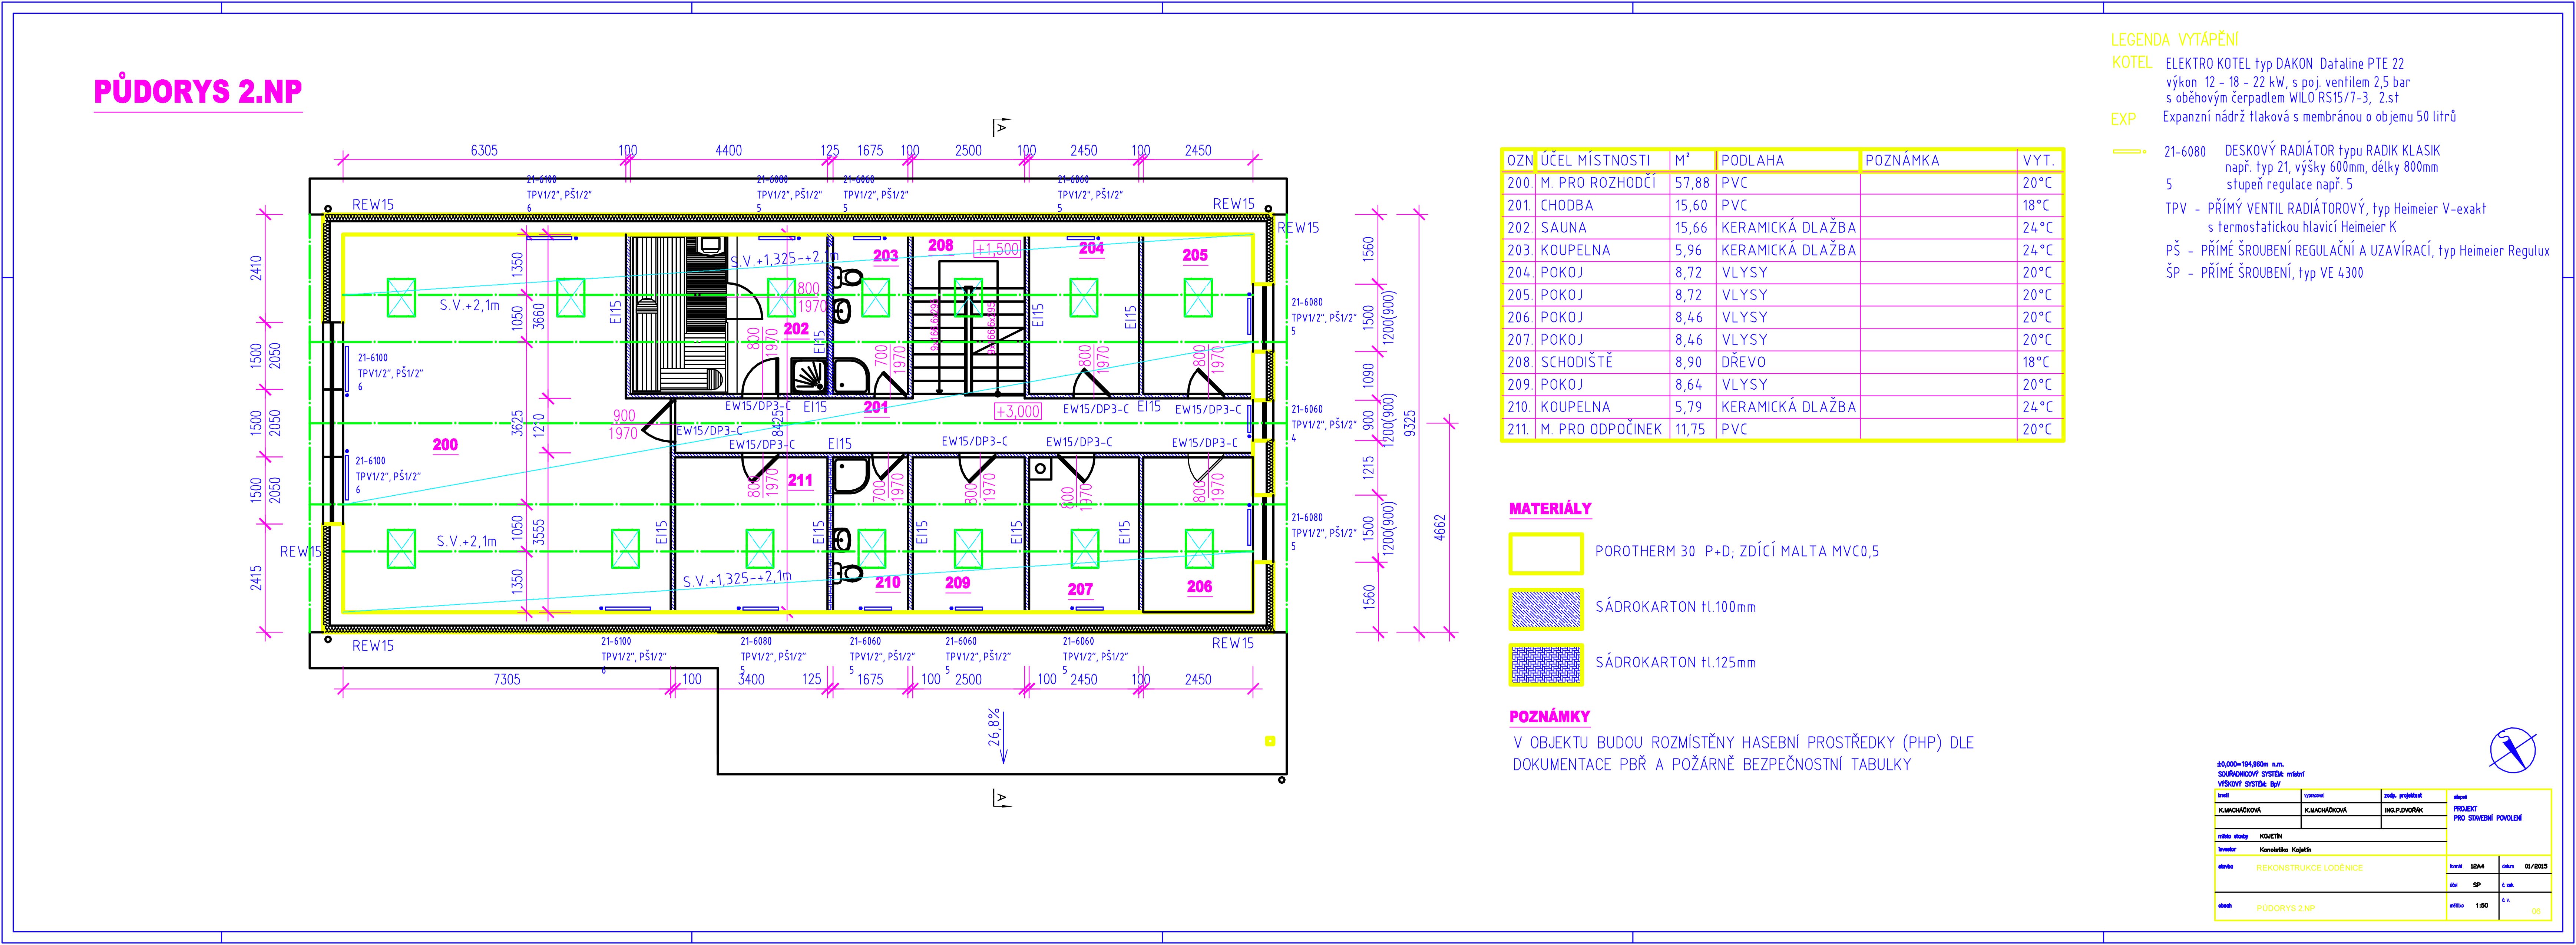Click the M. PRO ODPOČINEK table cell
This screenshot has height=945, width=2576.
pos(1601,429)
